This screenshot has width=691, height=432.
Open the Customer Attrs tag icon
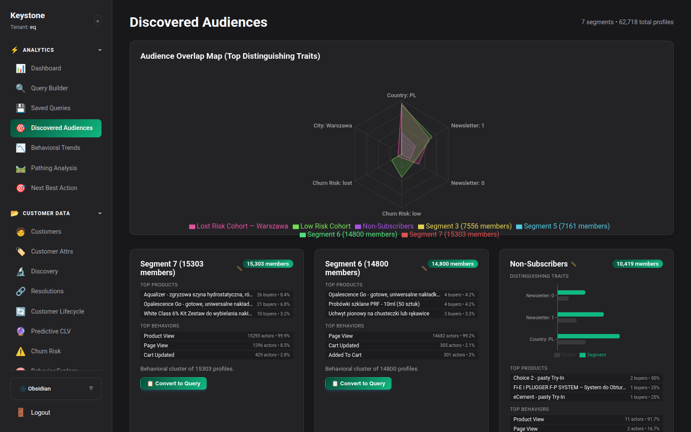[21, 251]
